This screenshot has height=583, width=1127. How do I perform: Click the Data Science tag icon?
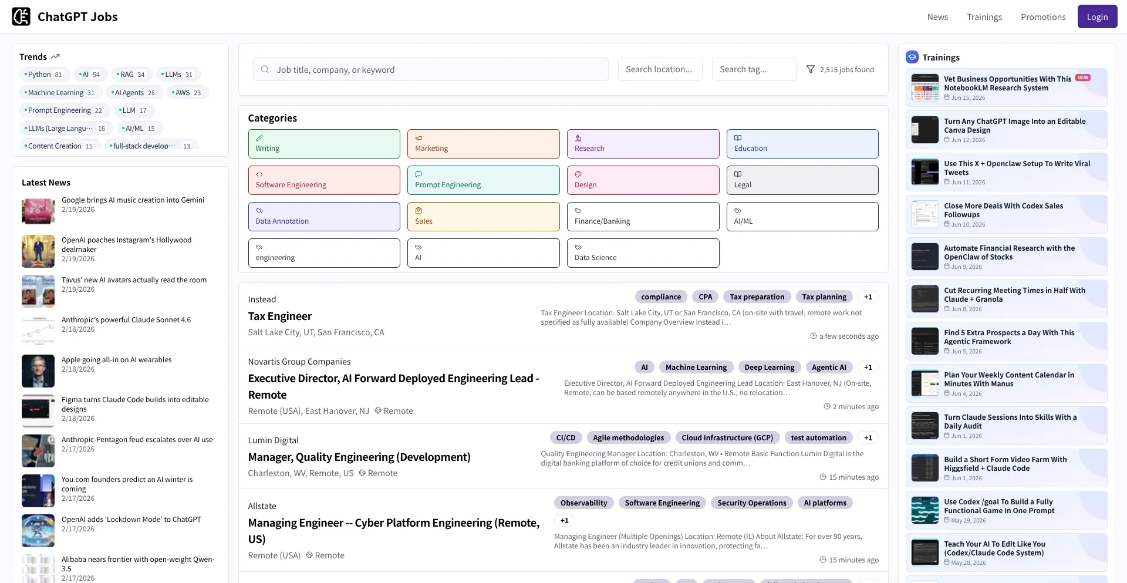point(578,247)
